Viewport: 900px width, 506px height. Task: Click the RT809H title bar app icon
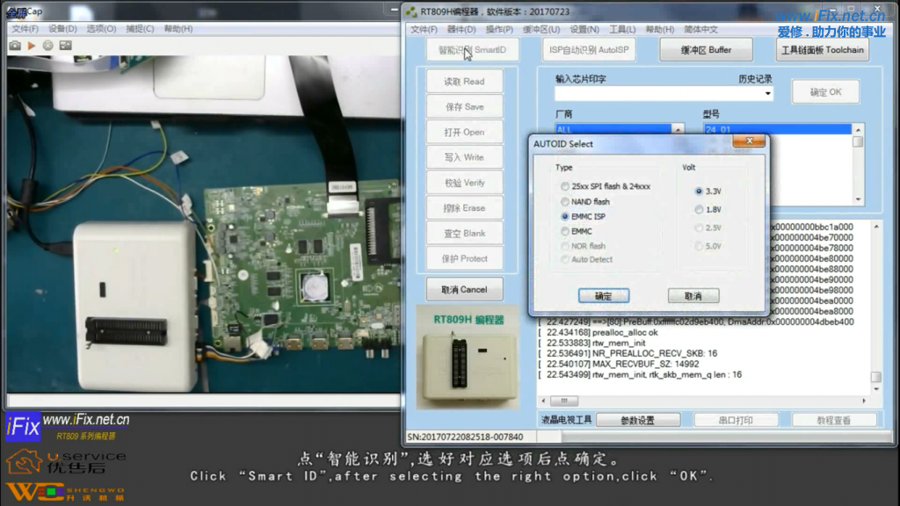tap(411, 11)
